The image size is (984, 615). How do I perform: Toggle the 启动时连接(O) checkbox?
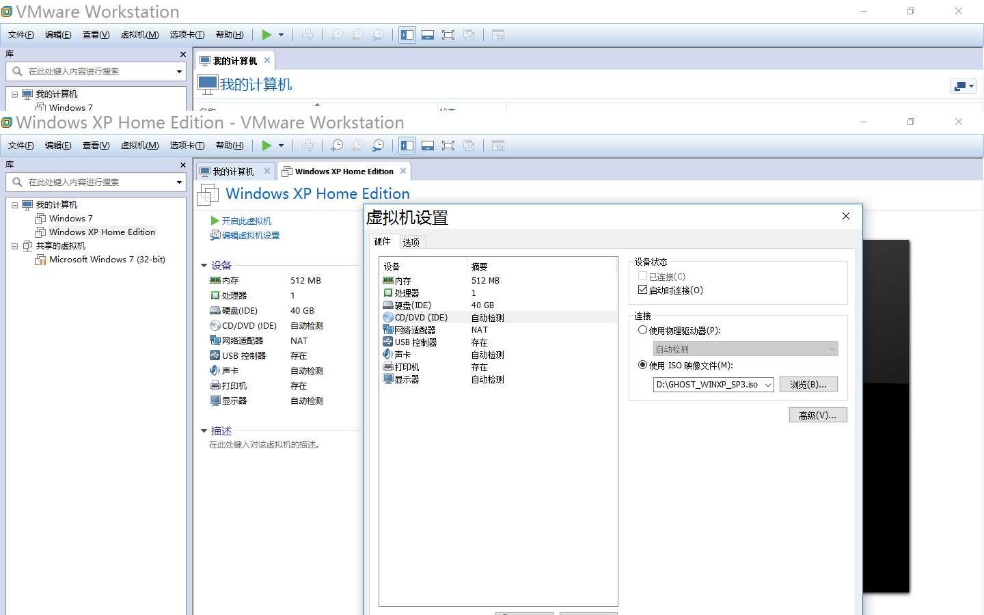point(642,290)
